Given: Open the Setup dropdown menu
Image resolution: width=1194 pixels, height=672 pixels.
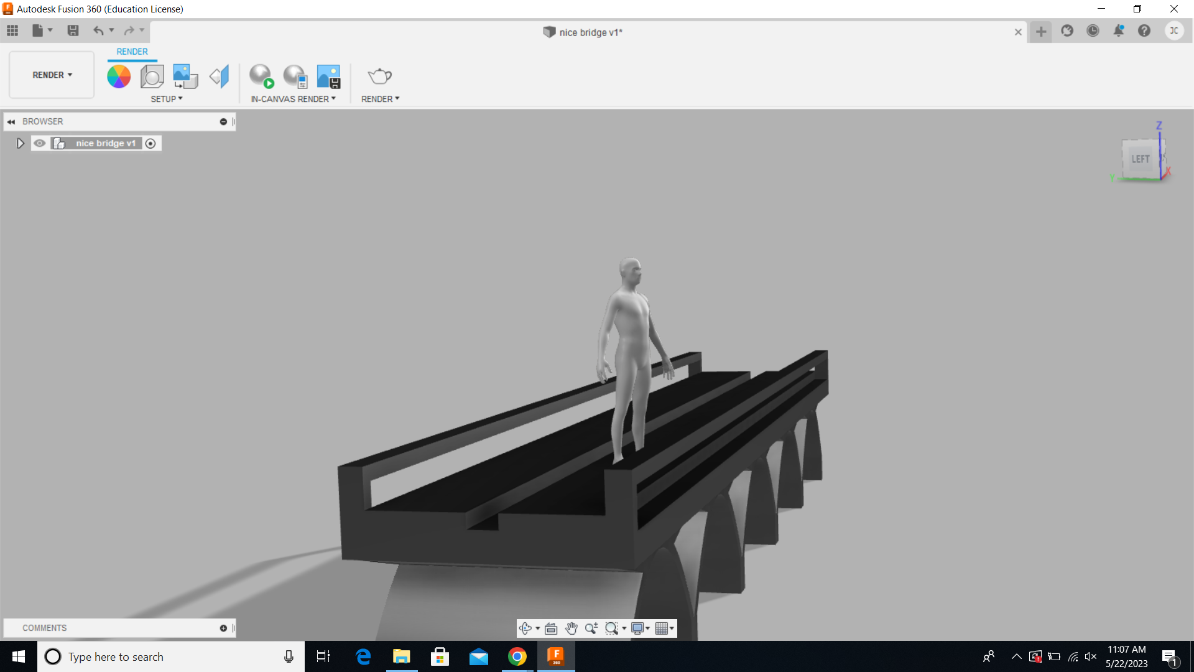Looking at the screenshot, I should coord(166,98).
